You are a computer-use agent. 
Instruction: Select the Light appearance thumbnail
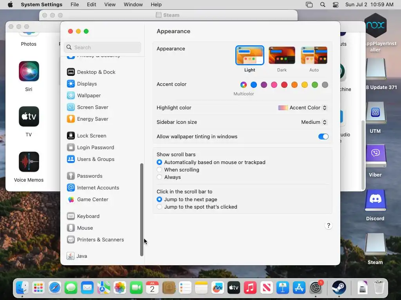pyautogui.click(x=249, y=55)
